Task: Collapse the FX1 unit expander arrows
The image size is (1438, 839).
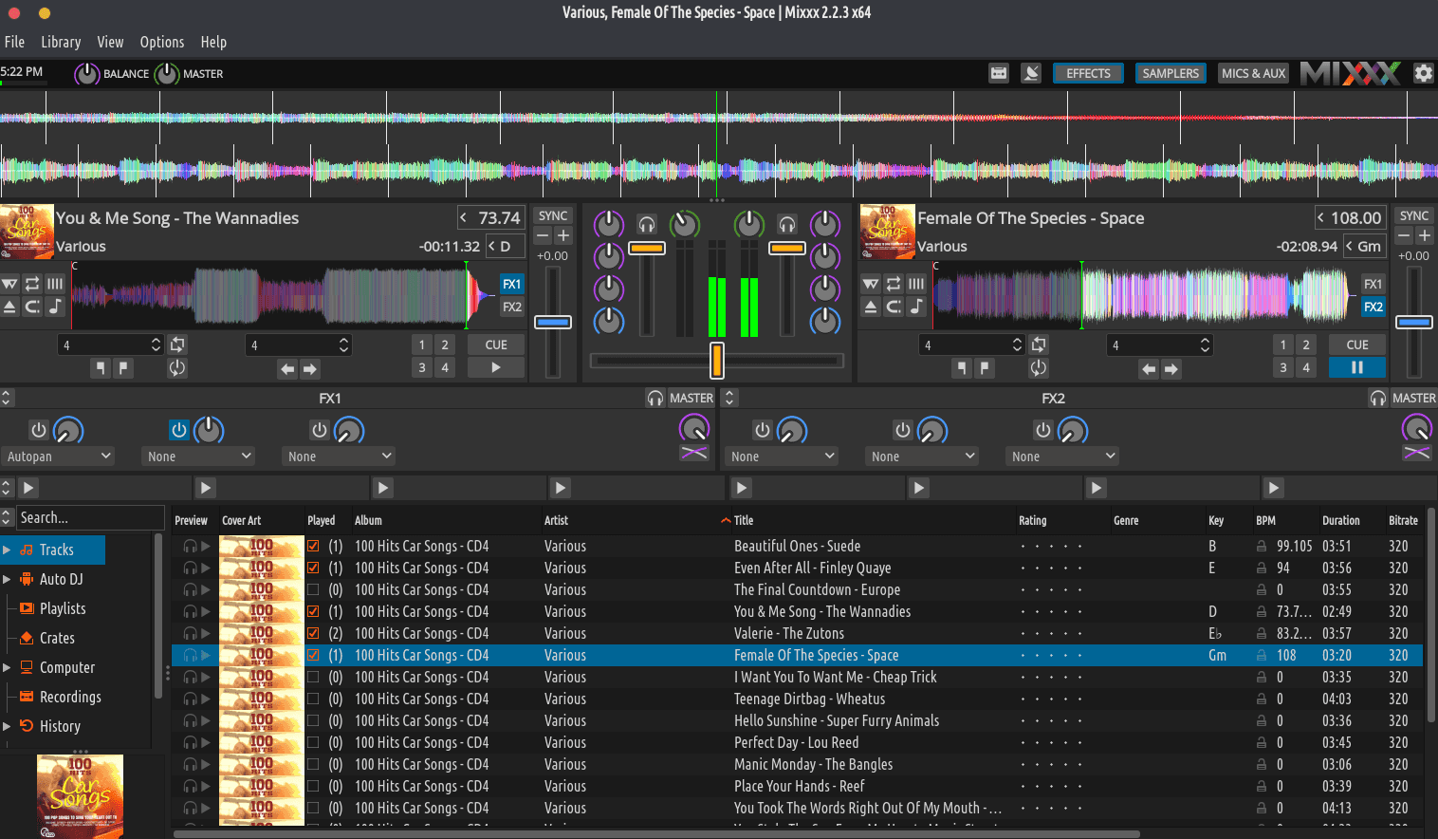Action: [6, 398]
